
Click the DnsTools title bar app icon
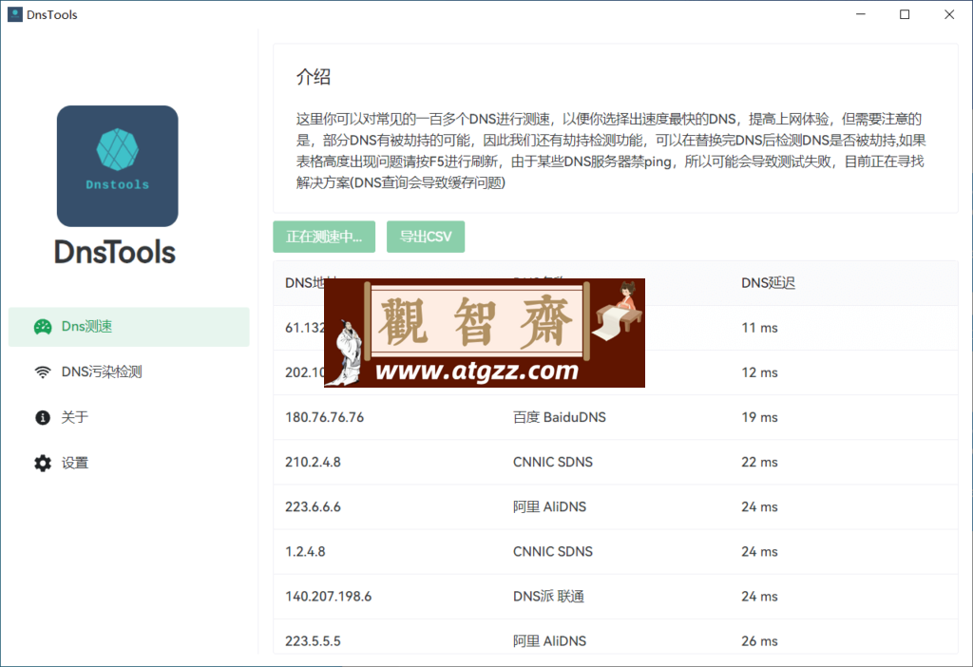tap(15, 14)
